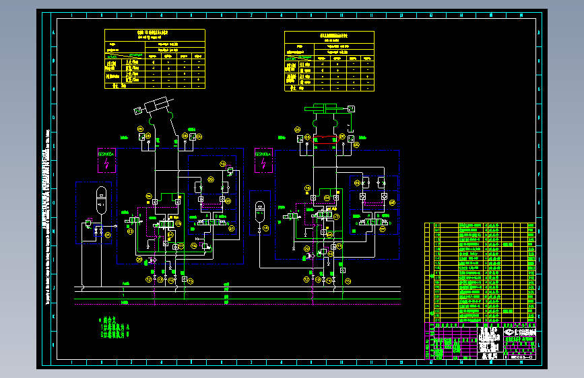Image resolution: width=584 pixels, height=378 pixels.
Task: Click the large accumulator symbol in left circuit
Action: pyautogui.click(x=101, y=200)
